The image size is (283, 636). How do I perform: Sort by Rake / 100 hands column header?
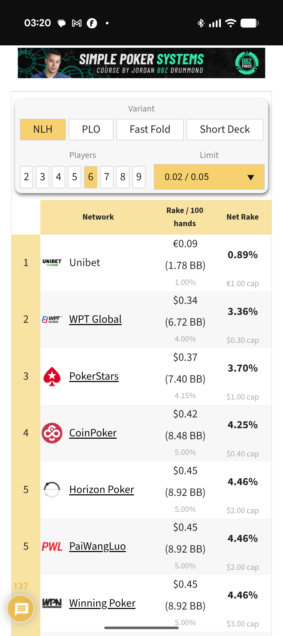pos(185,217)
